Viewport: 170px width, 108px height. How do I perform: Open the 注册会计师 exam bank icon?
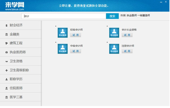tap(114, 49)
